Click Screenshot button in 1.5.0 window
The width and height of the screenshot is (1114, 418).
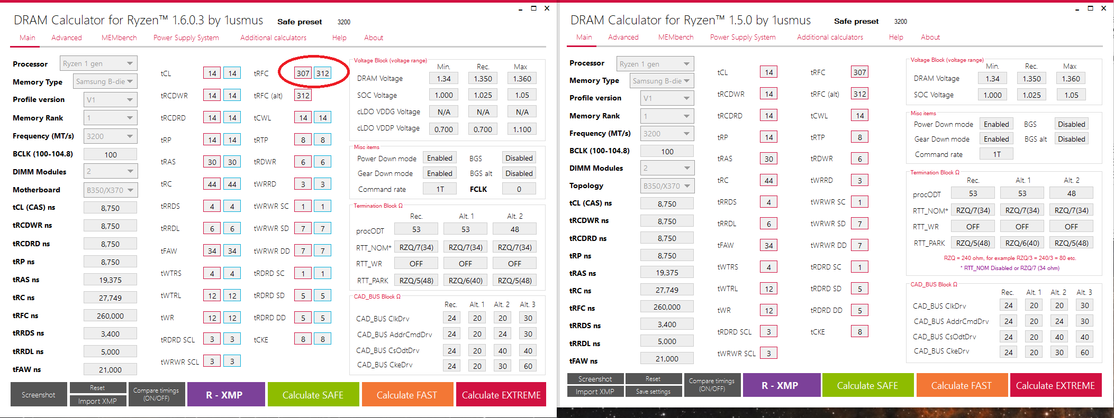(x=595, y=379)
